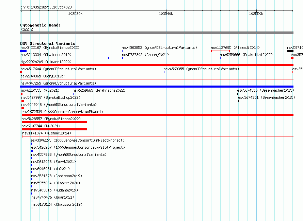Viewport: 303px width, 221px height.
Task: Click the black bar at right edge top row
Action: [x=290, y=51]
